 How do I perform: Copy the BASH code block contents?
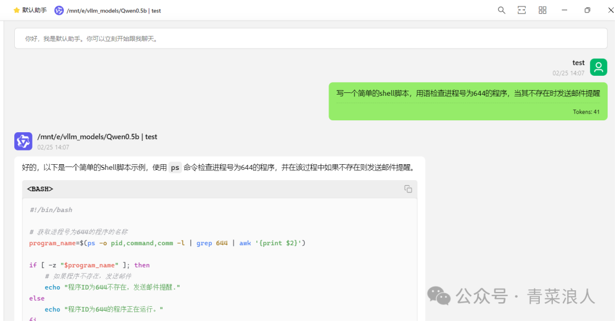[408, 189]
